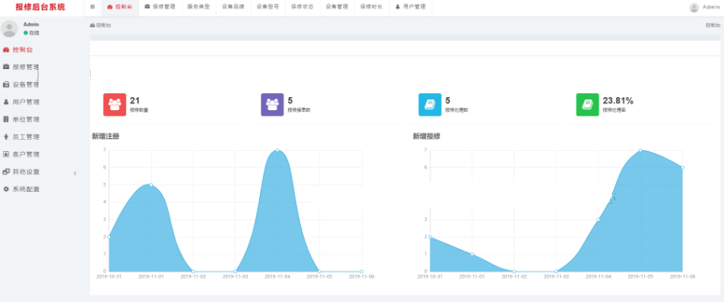724x302 pixels.
Task: Open the 控制台 top tab
Action: click(x=119, y=7)
